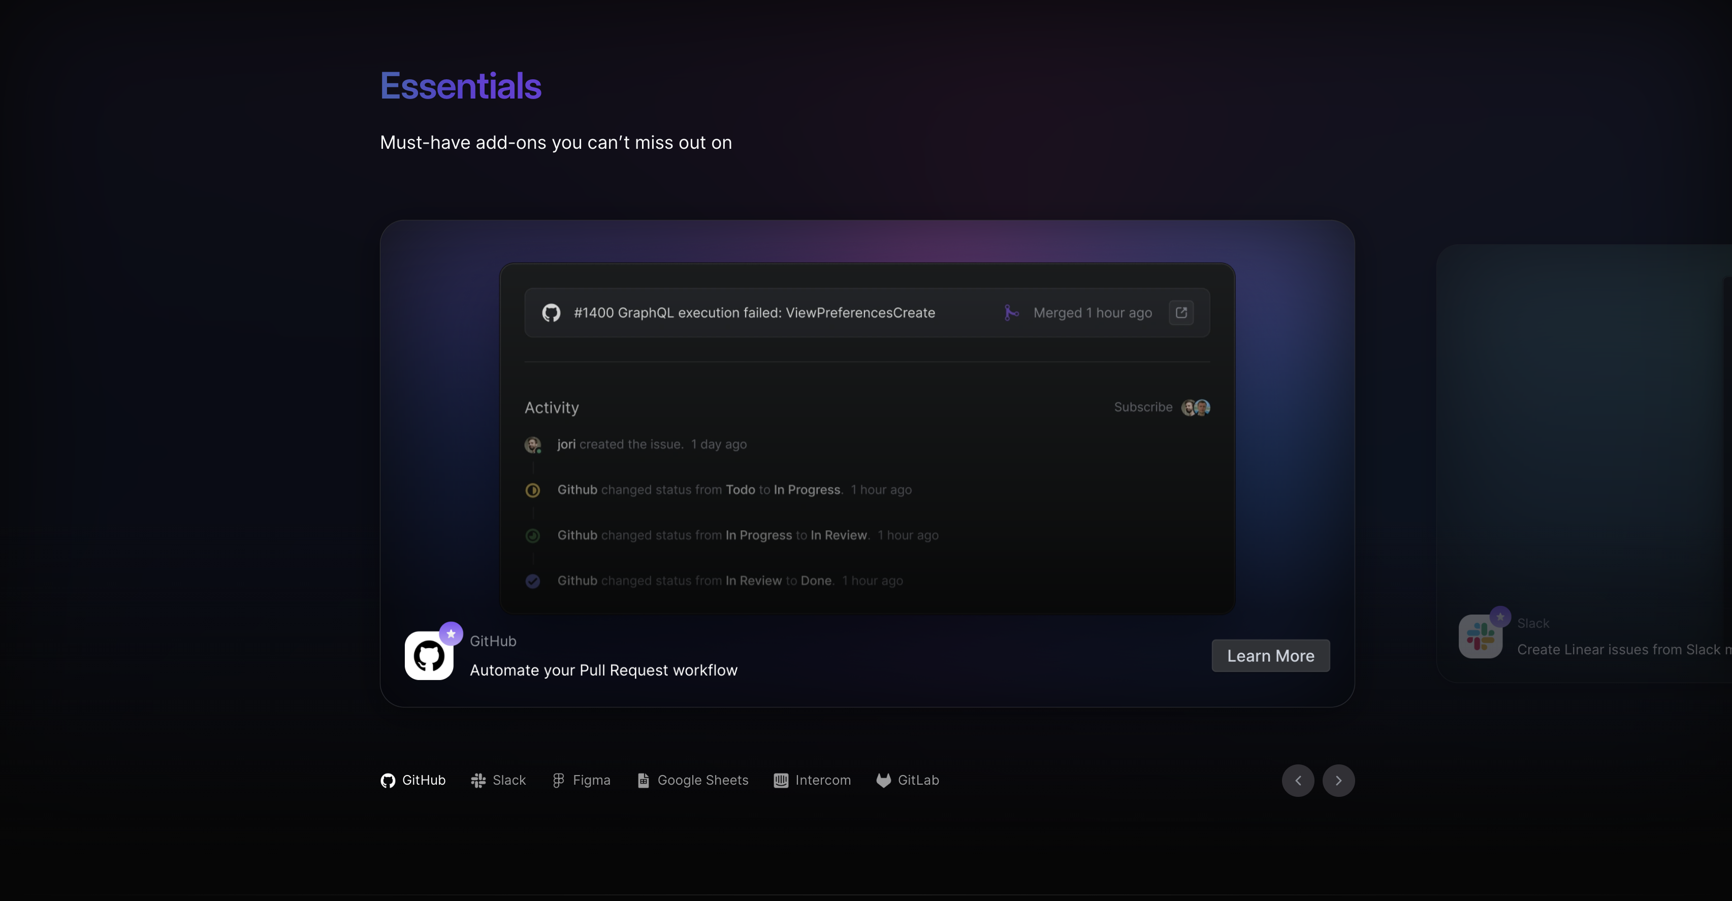Click 'Automate your Pull Request workflow' text
The width and height of the screenshot is (1732, 901).
click(x=604, y=670)
